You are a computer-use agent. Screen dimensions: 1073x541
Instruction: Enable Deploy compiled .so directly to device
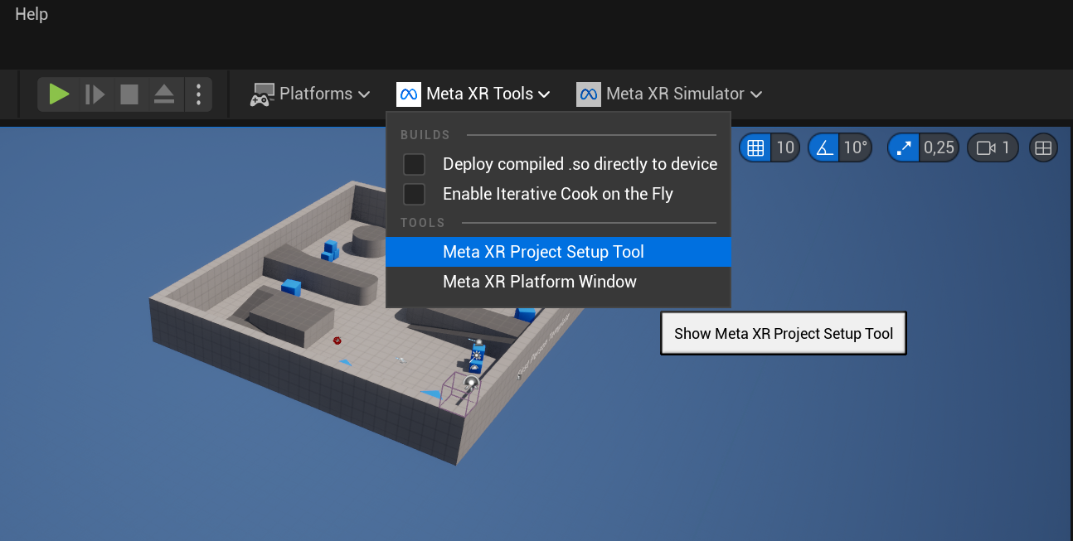414,163
